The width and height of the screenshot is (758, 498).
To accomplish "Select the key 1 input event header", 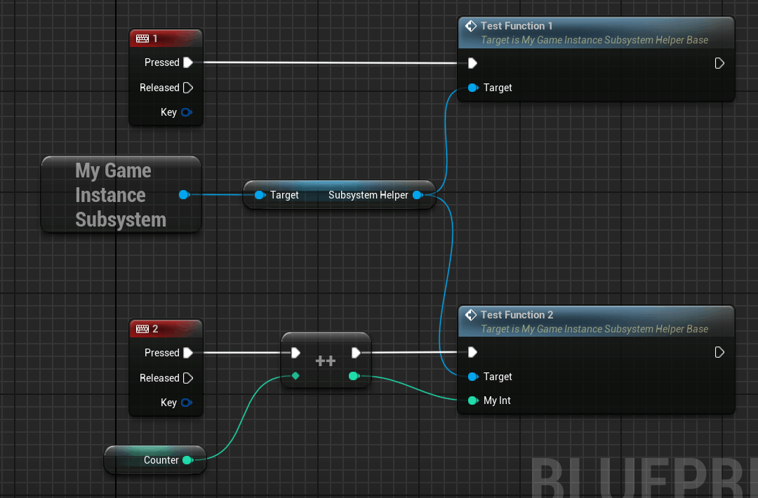I will 166,39.
